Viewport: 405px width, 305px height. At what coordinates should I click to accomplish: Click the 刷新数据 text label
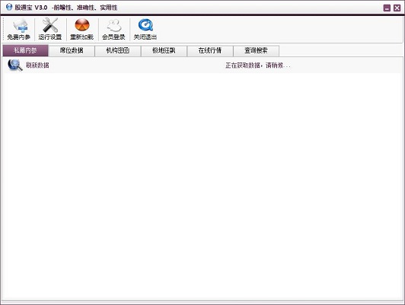[x=37, y=65]
